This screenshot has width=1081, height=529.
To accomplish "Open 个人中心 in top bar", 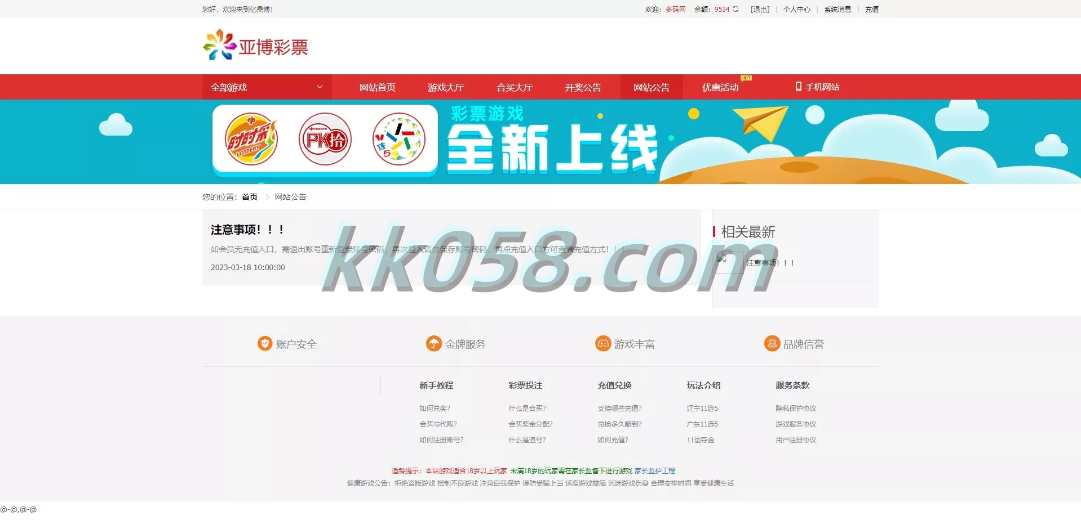I will tap(796, 9).
